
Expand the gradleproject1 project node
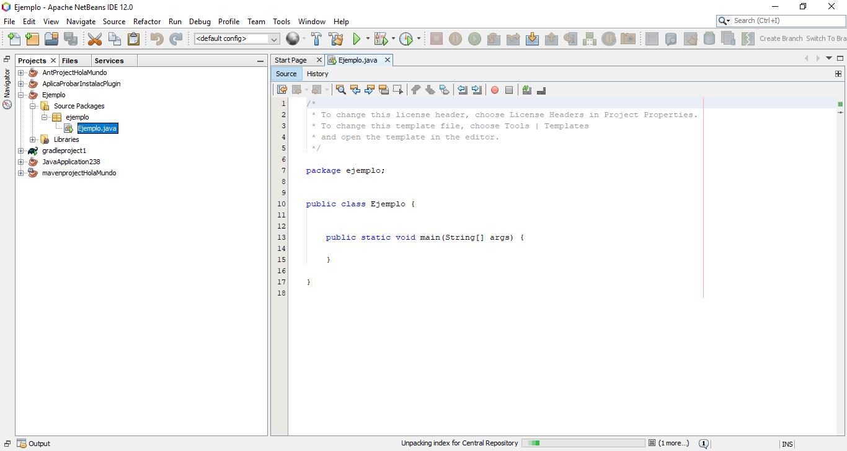[x=21, y=151]
